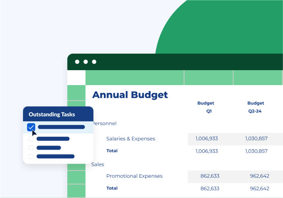
Task: Select the second task bar in Outstanding Tasks
Action: pos(53,139)
